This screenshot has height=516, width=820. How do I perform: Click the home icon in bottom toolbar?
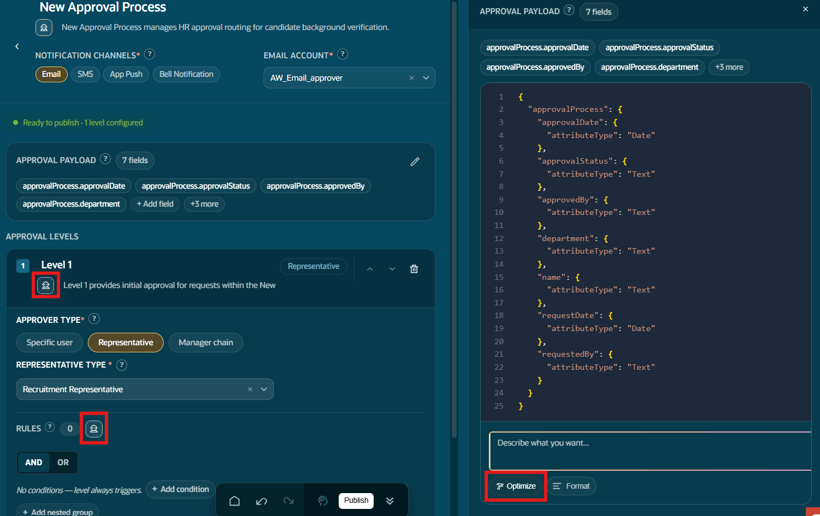pyautogui.click(x=235, y=501)
